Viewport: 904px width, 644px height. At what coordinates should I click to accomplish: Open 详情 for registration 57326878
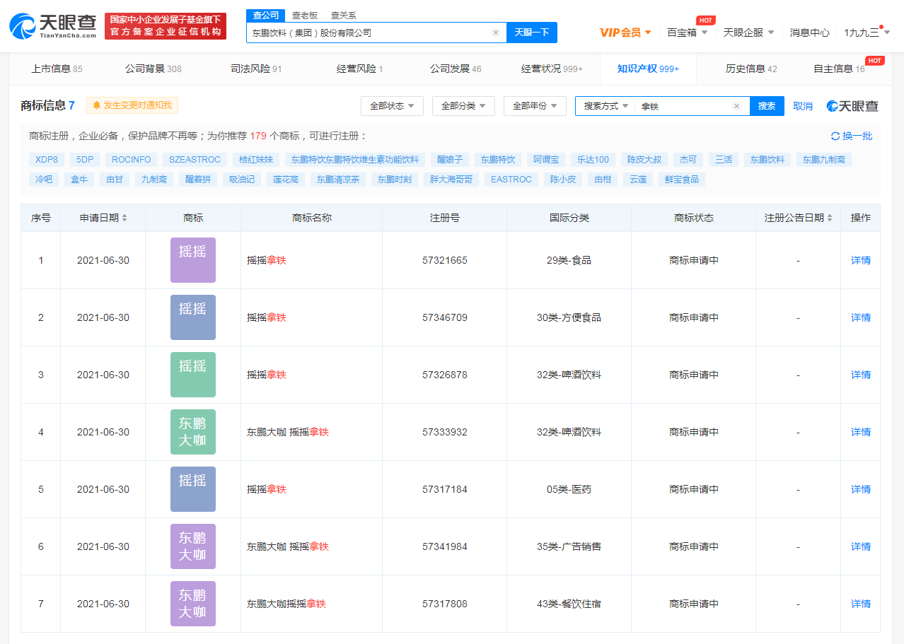pyautogui.click(x=861, y=375)
